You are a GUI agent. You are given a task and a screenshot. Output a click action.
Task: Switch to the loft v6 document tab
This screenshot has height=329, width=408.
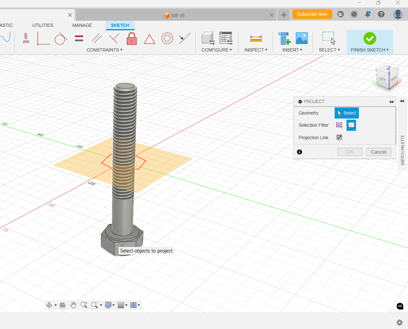[174, 15]
